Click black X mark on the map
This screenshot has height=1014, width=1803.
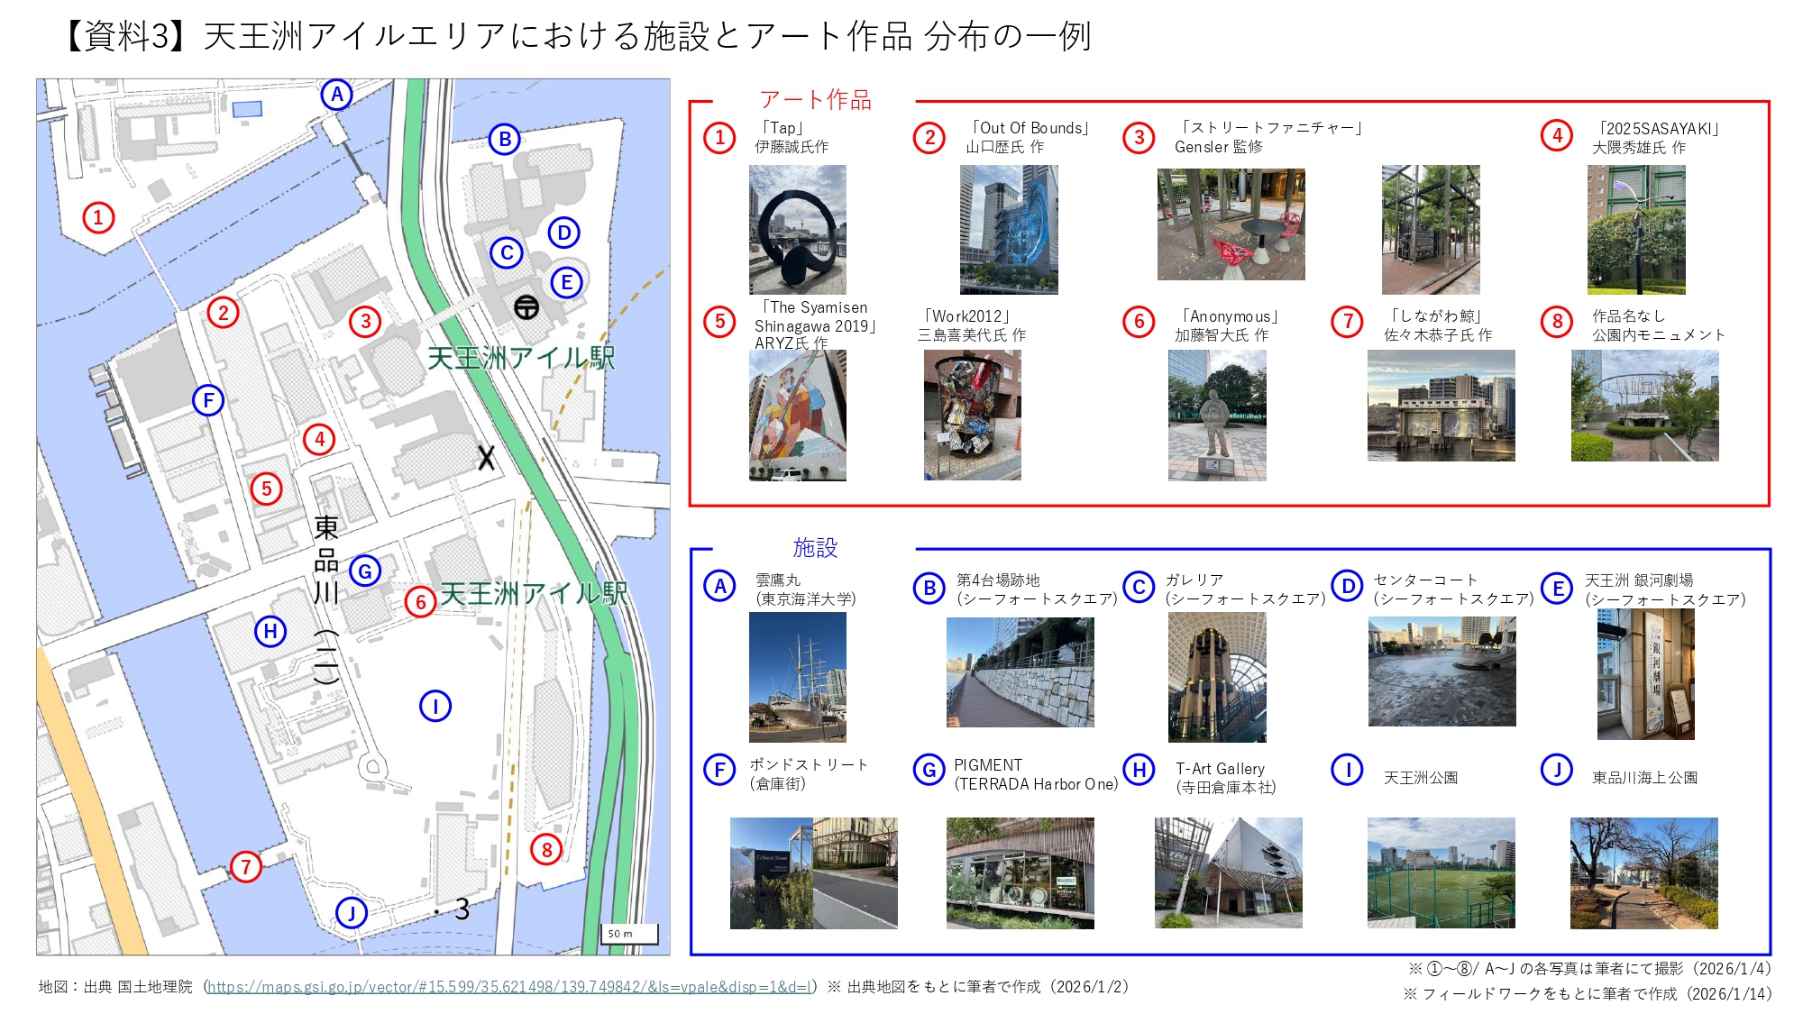(x=487, y=458)
